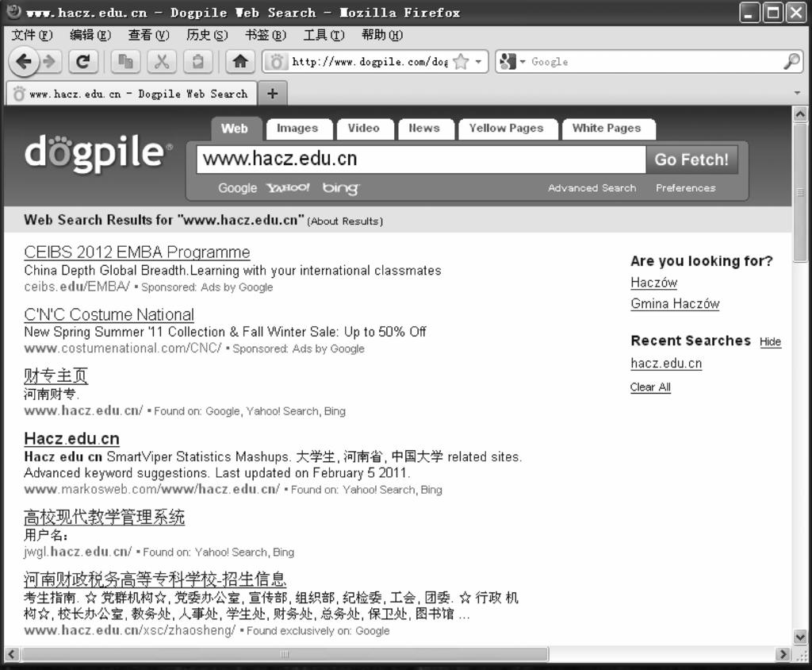
Task: Click the vertical scrollbar up arrow
Action: tap(800, 114)
